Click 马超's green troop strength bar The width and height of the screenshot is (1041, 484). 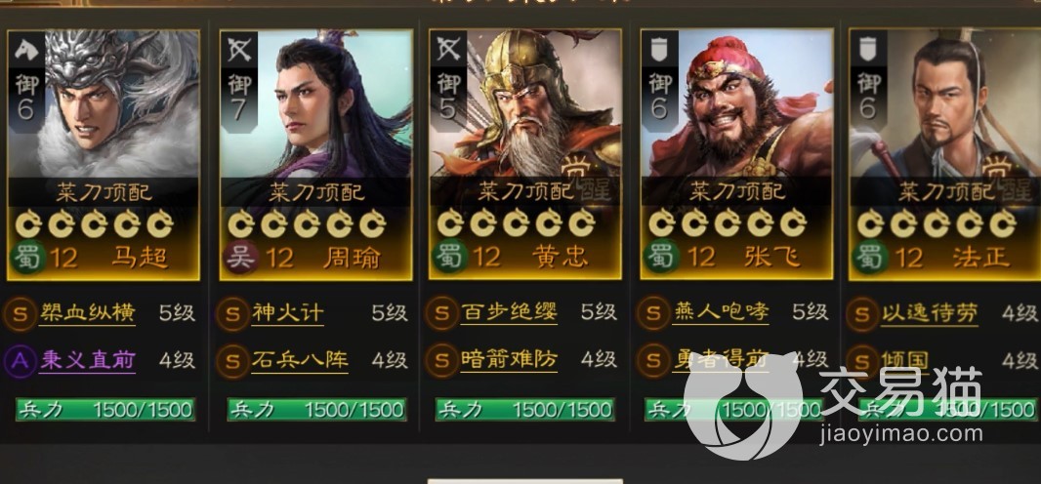click(104, 410)
